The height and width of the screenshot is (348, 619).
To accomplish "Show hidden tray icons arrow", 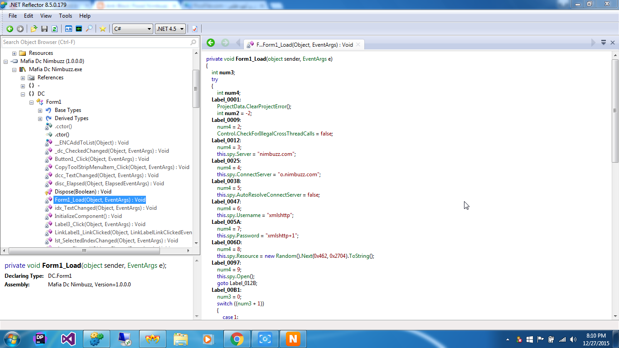I will 508,339.
